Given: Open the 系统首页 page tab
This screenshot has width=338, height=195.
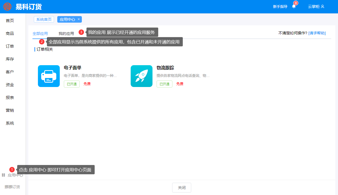Looking at the screenshot, I should tap(44, 19).
